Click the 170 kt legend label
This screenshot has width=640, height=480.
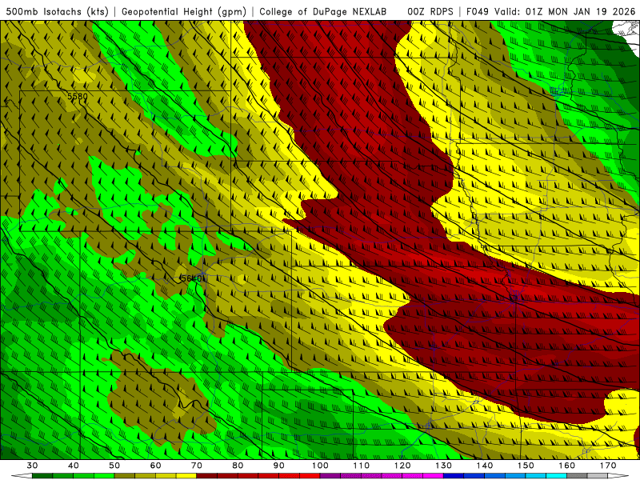(608, 466)
